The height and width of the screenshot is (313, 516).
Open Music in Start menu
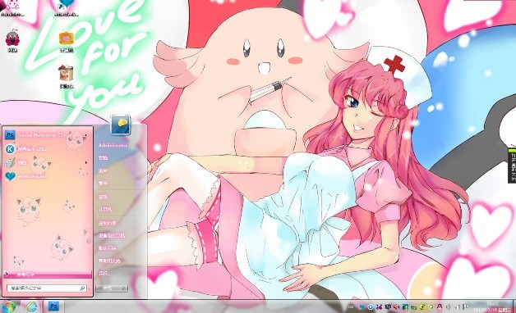[103, 183]
